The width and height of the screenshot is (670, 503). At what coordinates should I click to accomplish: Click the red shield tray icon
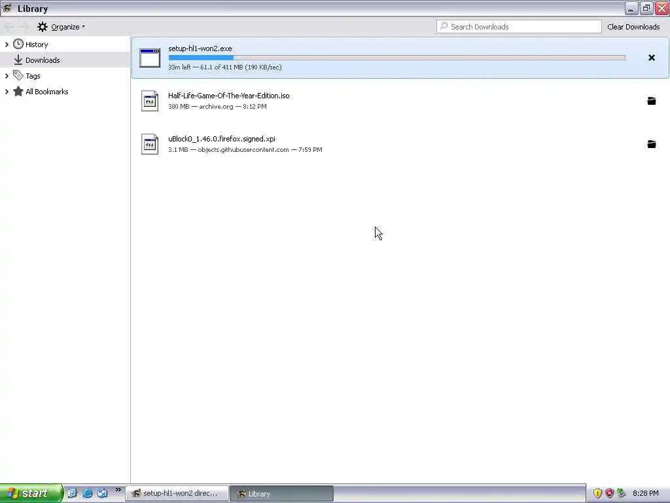pyautogui.click(x=609, y=493)
